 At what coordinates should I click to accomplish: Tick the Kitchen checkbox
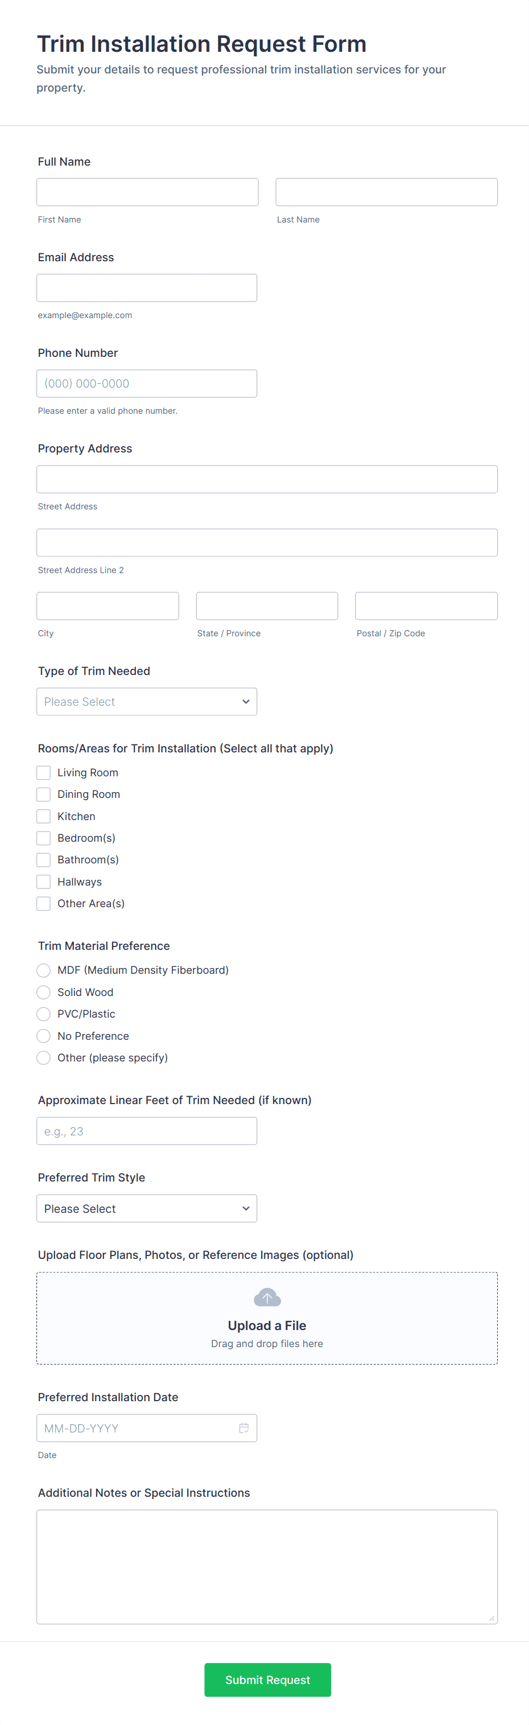(x=44, y=816)
